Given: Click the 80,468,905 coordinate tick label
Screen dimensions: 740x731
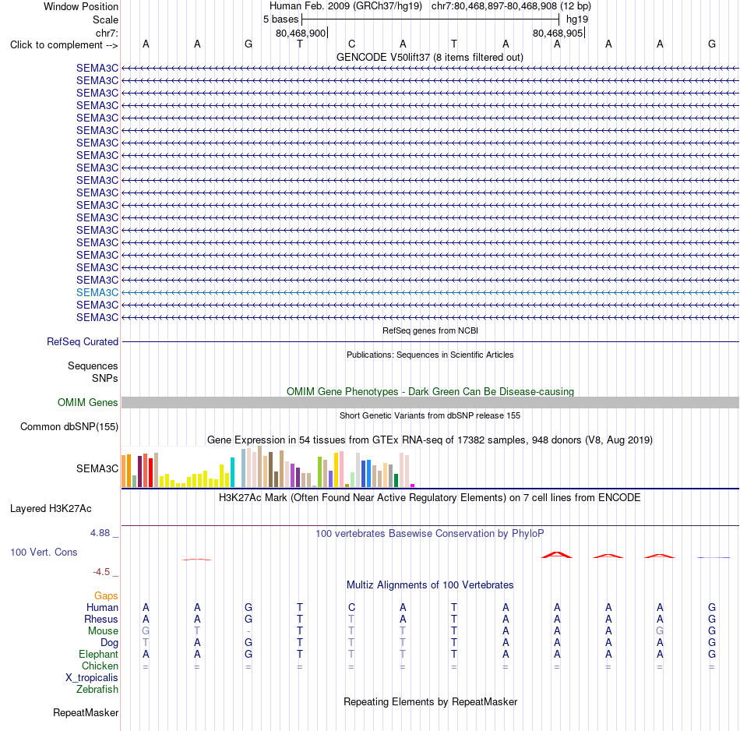Looking at the screenshot, I should click(x=558, y=34).
